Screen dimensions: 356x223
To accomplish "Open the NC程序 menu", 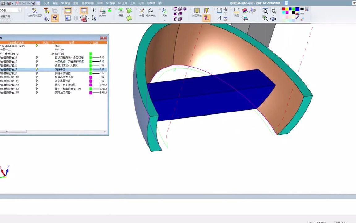I will pos(110,3).
